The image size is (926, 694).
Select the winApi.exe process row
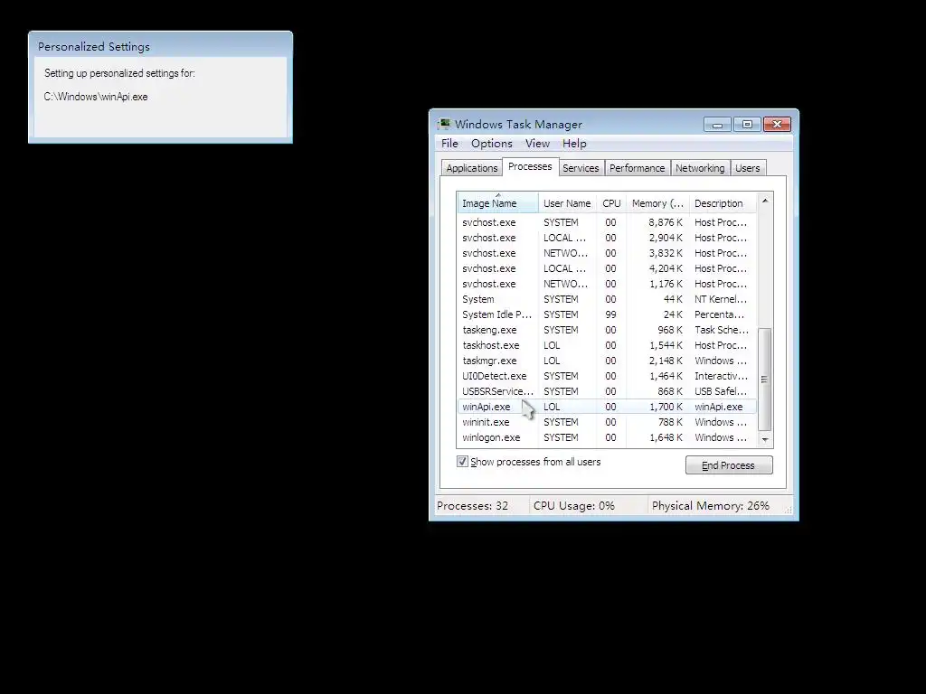tap(607, 407)
